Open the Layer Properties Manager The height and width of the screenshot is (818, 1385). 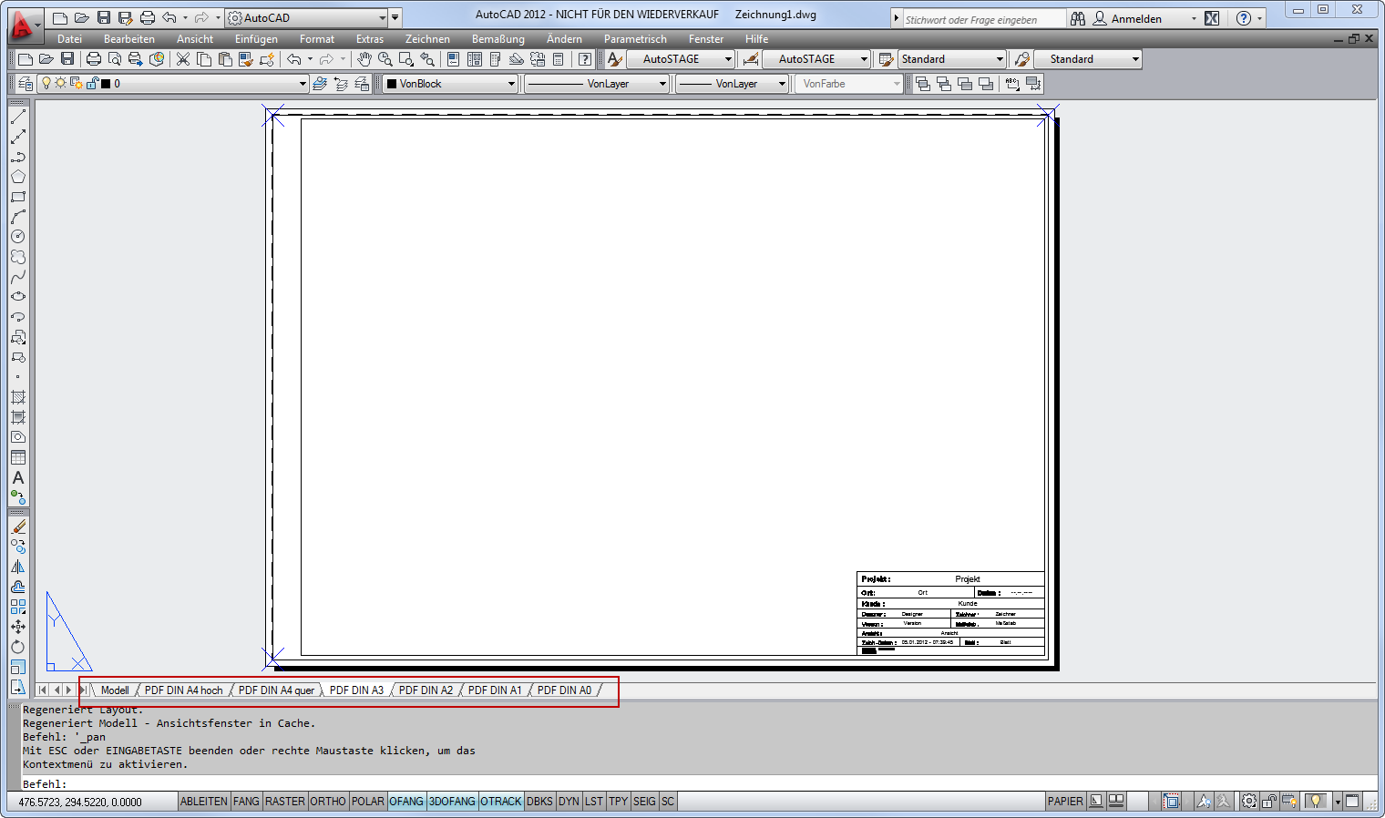click(x=26, y=84)
